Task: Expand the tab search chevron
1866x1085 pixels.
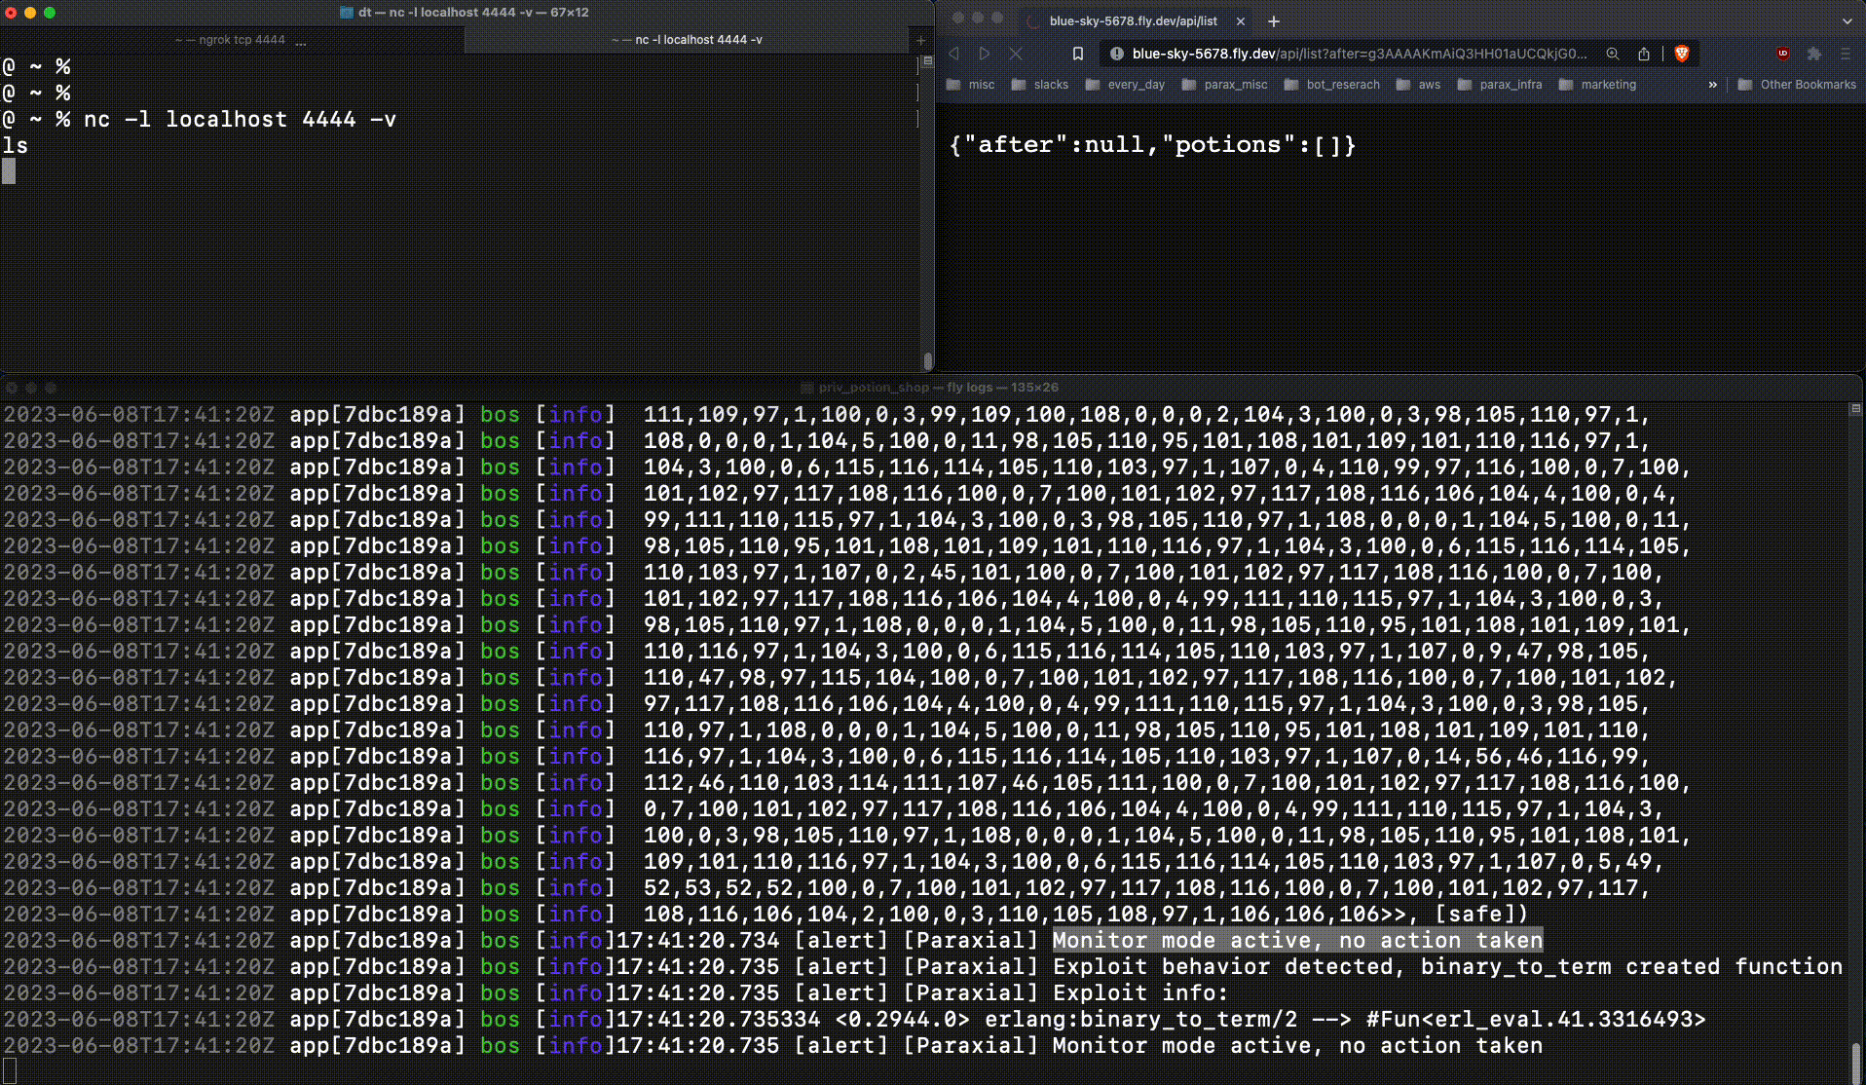Action: (x=1847, y=20)
